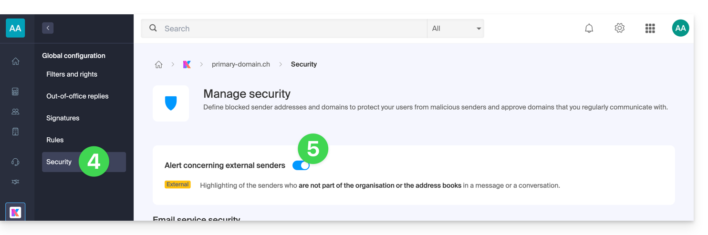Viewport: 708px width, 235px height.
Task: Toggle the external senders alert switch
Action: (301, 165)
